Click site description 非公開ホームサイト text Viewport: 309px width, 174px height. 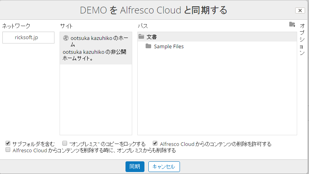tap(94, 55)
